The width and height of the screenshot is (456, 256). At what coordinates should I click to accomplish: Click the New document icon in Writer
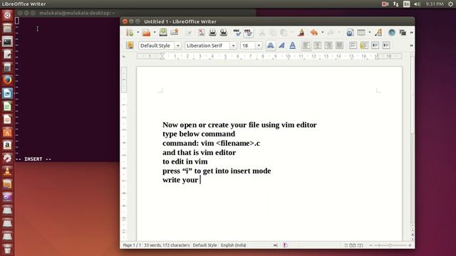(x=130, y=33)
